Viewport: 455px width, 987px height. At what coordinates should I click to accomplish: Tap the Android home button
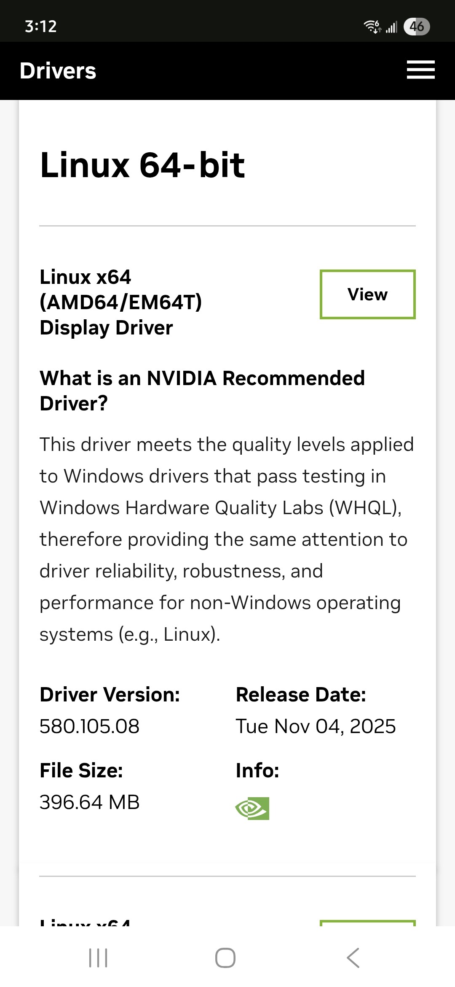click(225, 957)
